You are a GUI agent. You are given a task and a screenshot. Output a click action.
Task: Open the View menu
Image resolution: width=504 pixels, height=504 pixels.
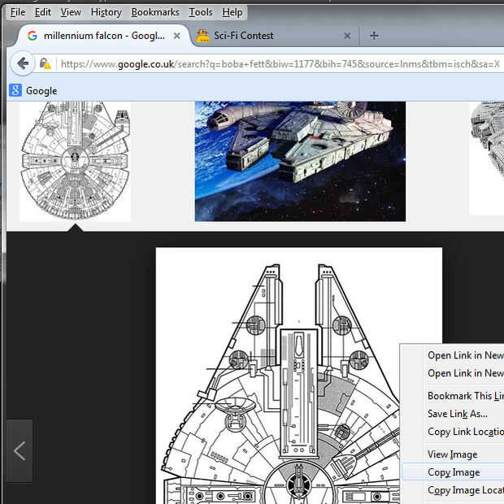(71, 12)
